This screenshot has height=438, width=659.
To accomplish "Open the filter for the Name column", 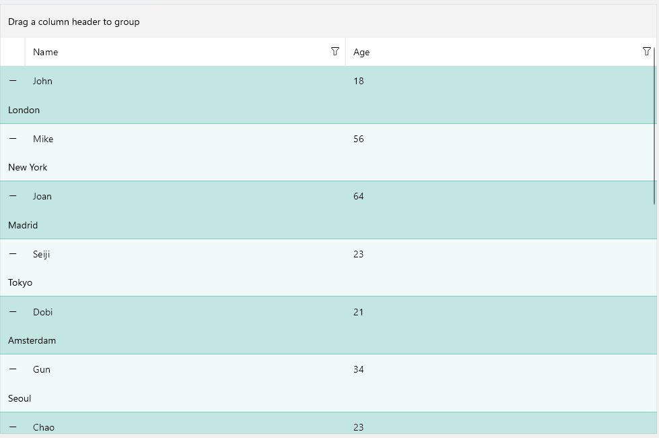I will click(335, 51).
